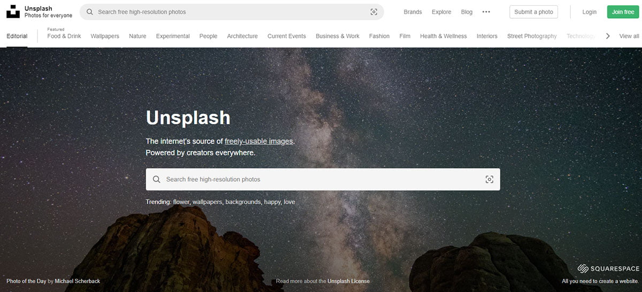Open the Unsplash License link
The width and height of the screenshot is (642, 292).
[x=348, y=281]
